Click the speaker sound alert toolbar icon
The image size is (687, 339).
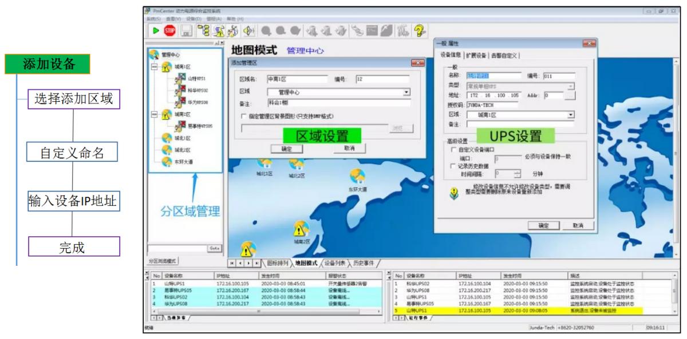[247, 29]
